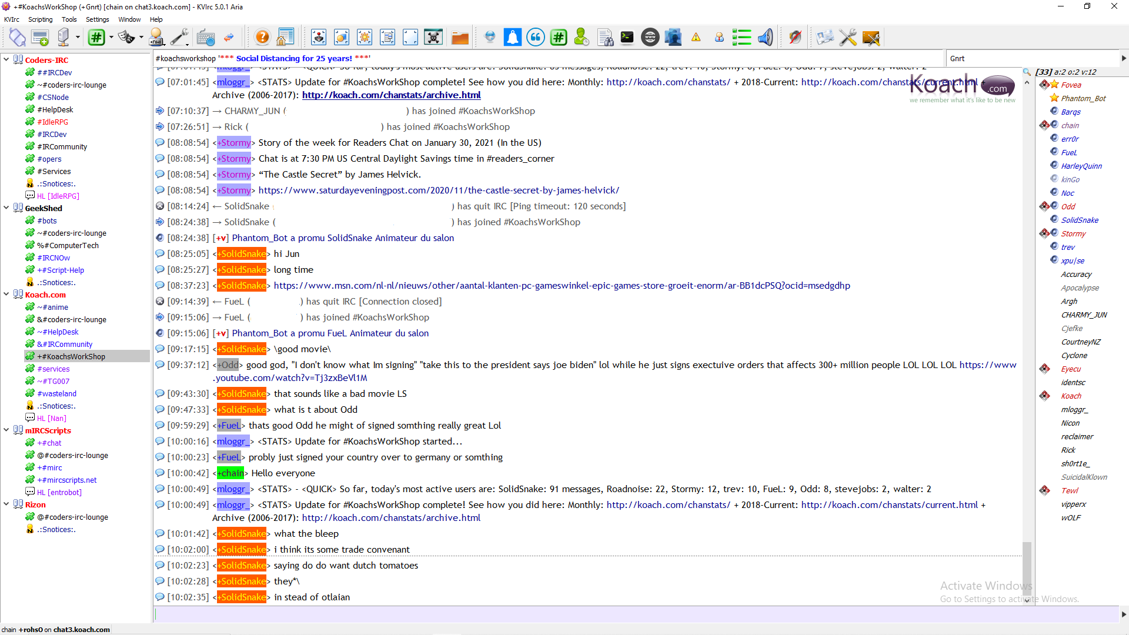This screenshot has width=1129, height=635.
Task: Select the #wasteland channel in tree
Action: [x=56, y=393]
